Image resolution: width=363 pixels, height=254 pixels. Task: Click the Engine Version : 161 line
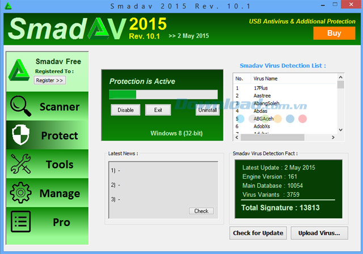270,176
